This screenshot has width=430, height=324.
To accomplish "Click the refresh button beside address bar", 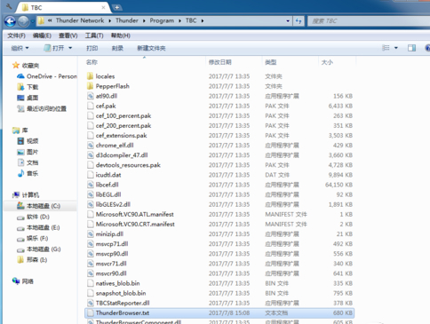I will [x=299, y=20].
